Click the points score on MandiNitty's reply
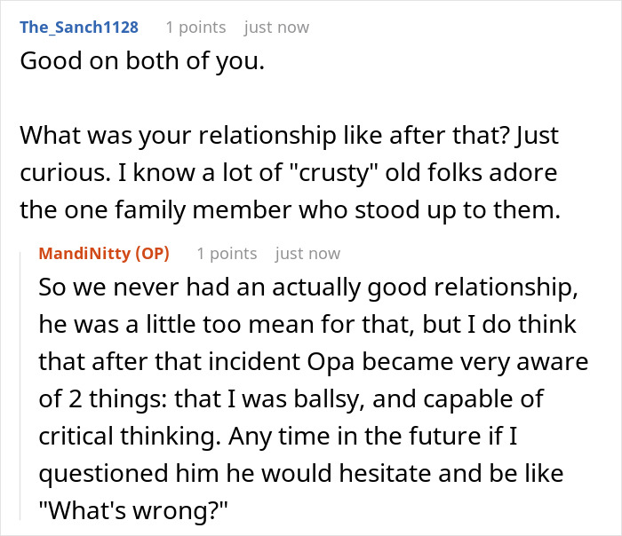 (x=227, y=254)
